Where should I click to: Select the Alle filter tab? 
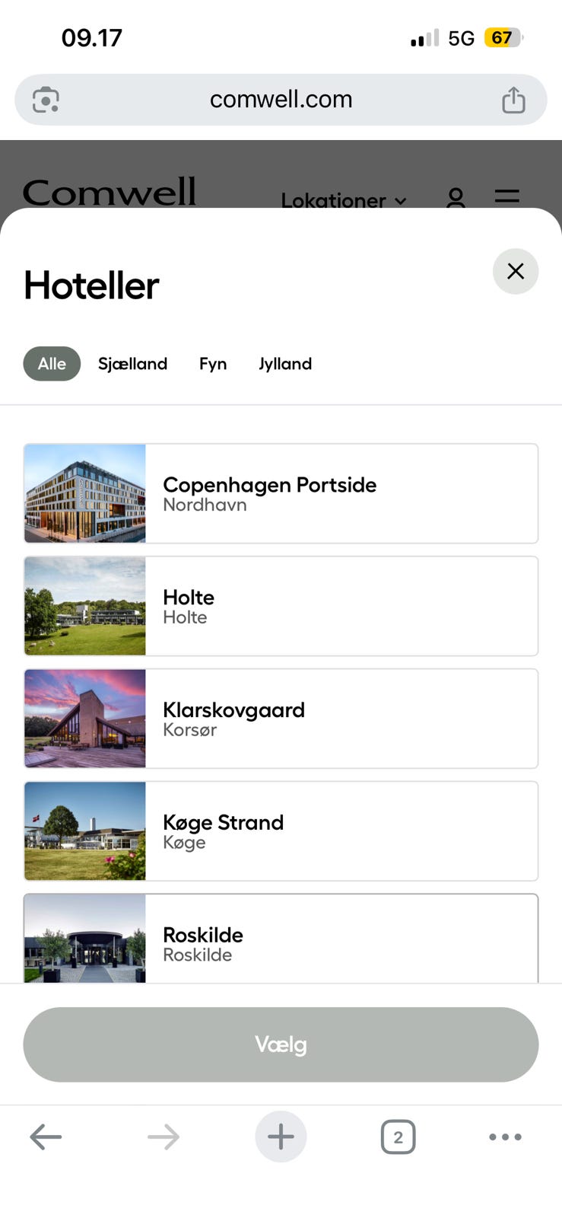tap(52, 364)
